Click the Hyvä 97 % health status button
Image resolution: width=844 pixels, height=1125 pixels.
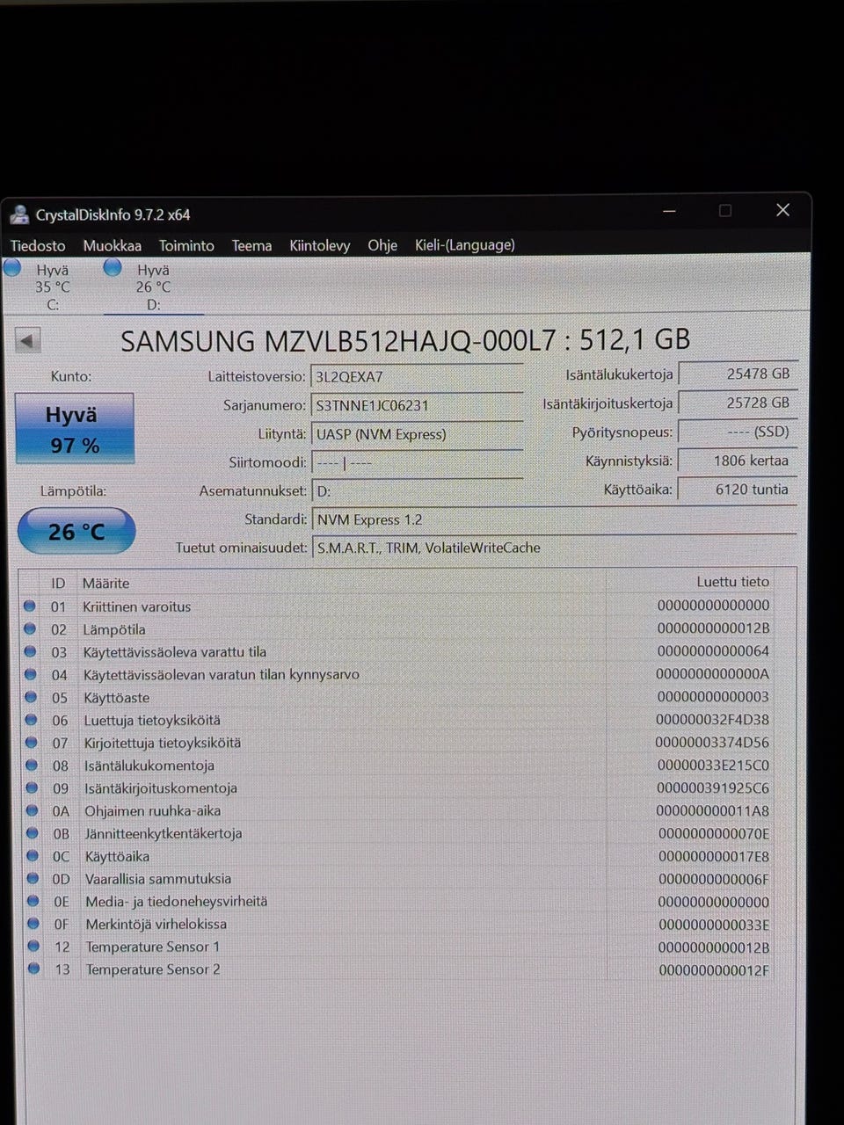click(x=75, y=428)
